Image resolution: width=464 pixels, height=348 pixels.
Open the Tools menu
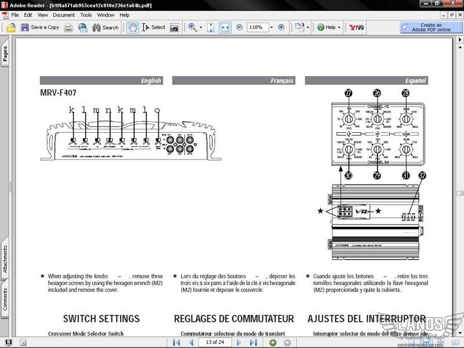[x=86, y=15]
